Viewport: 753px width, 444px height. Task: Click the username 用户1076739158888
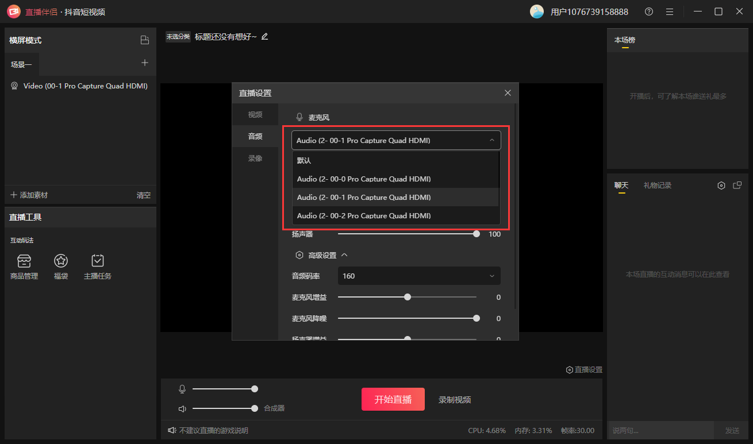[589, 11]
